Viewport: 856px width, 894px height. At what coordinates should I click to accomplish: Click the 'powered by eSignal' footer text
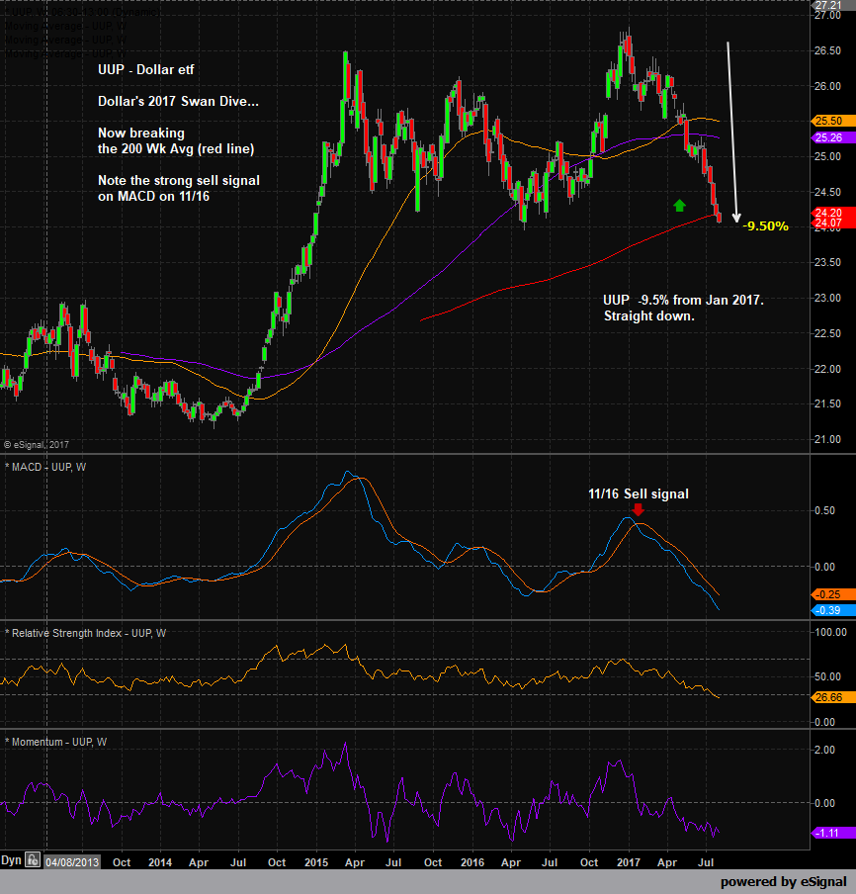click(x=784, y=882)
